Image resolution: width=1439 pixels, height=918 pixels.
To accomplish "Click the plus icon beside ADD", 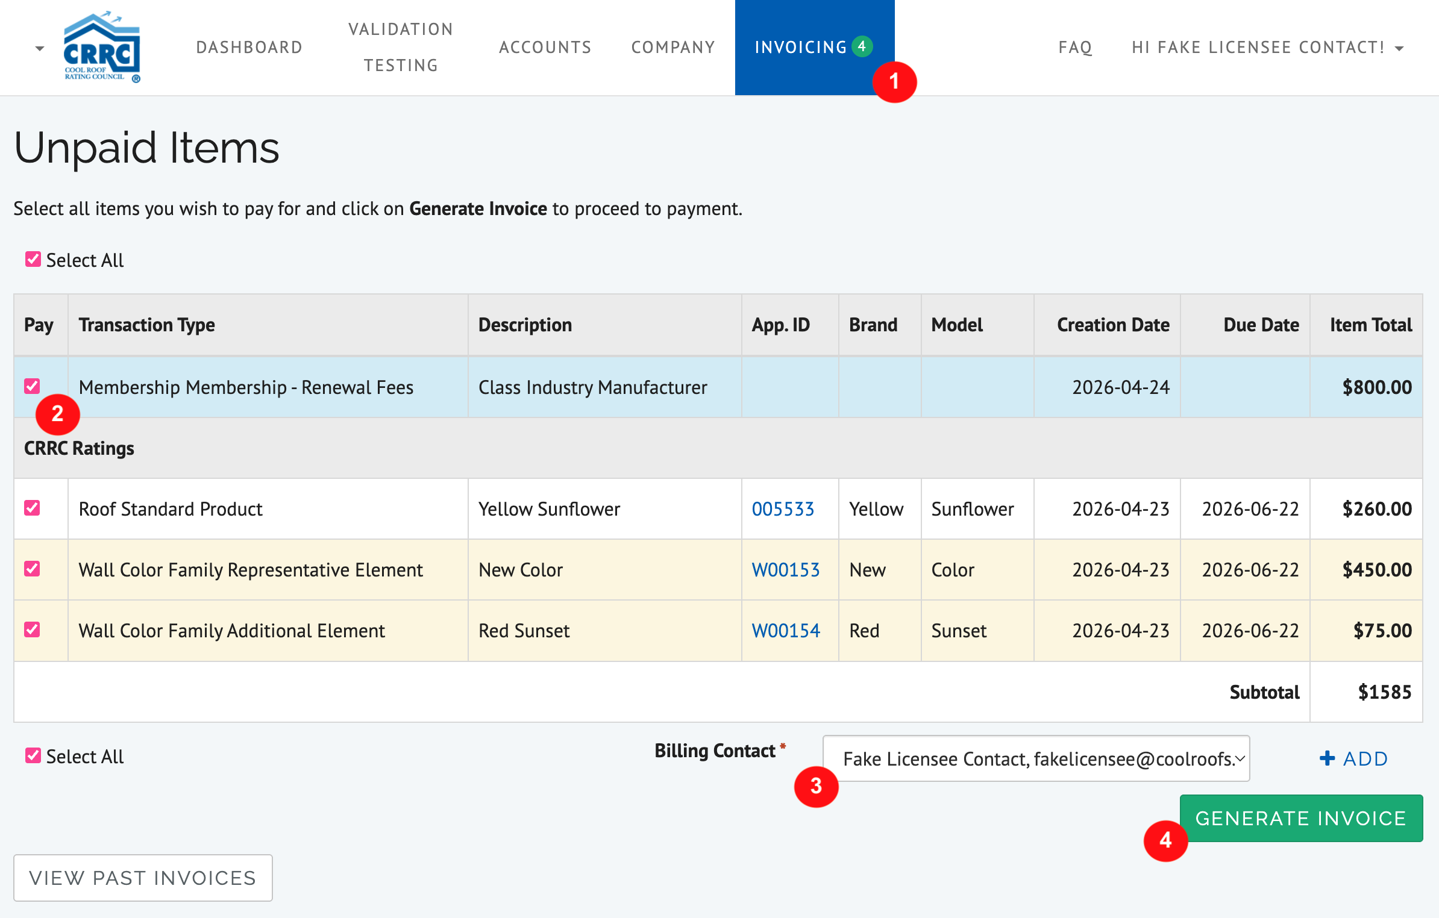I will [1327, 758].
